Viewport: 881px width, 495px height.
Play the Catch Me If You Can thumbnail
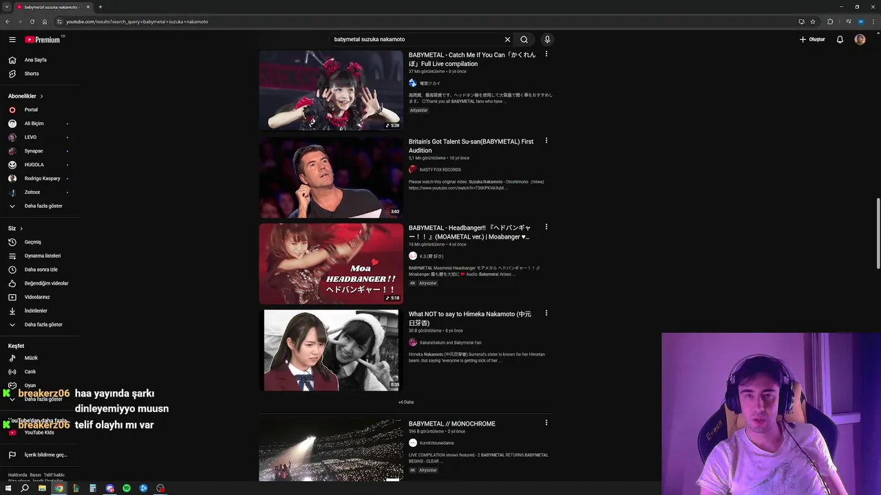point(331,90)
